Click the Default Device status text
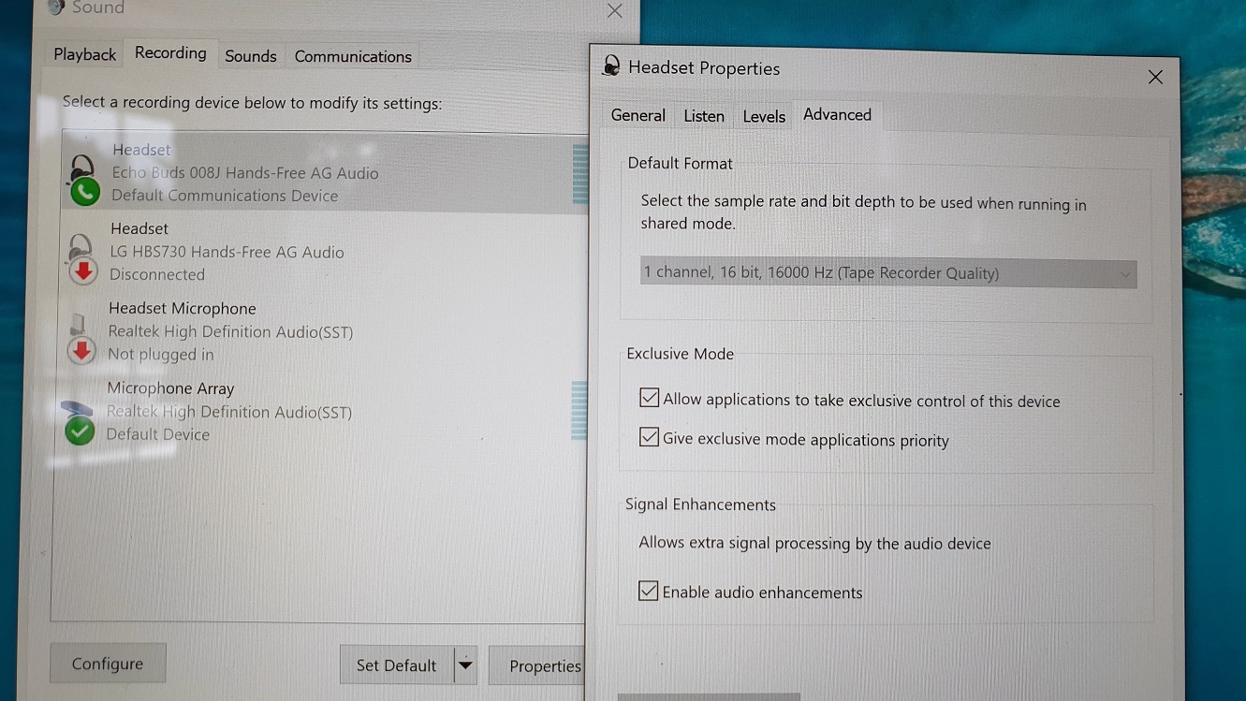 pyautogui.click(x=158, y=434)
